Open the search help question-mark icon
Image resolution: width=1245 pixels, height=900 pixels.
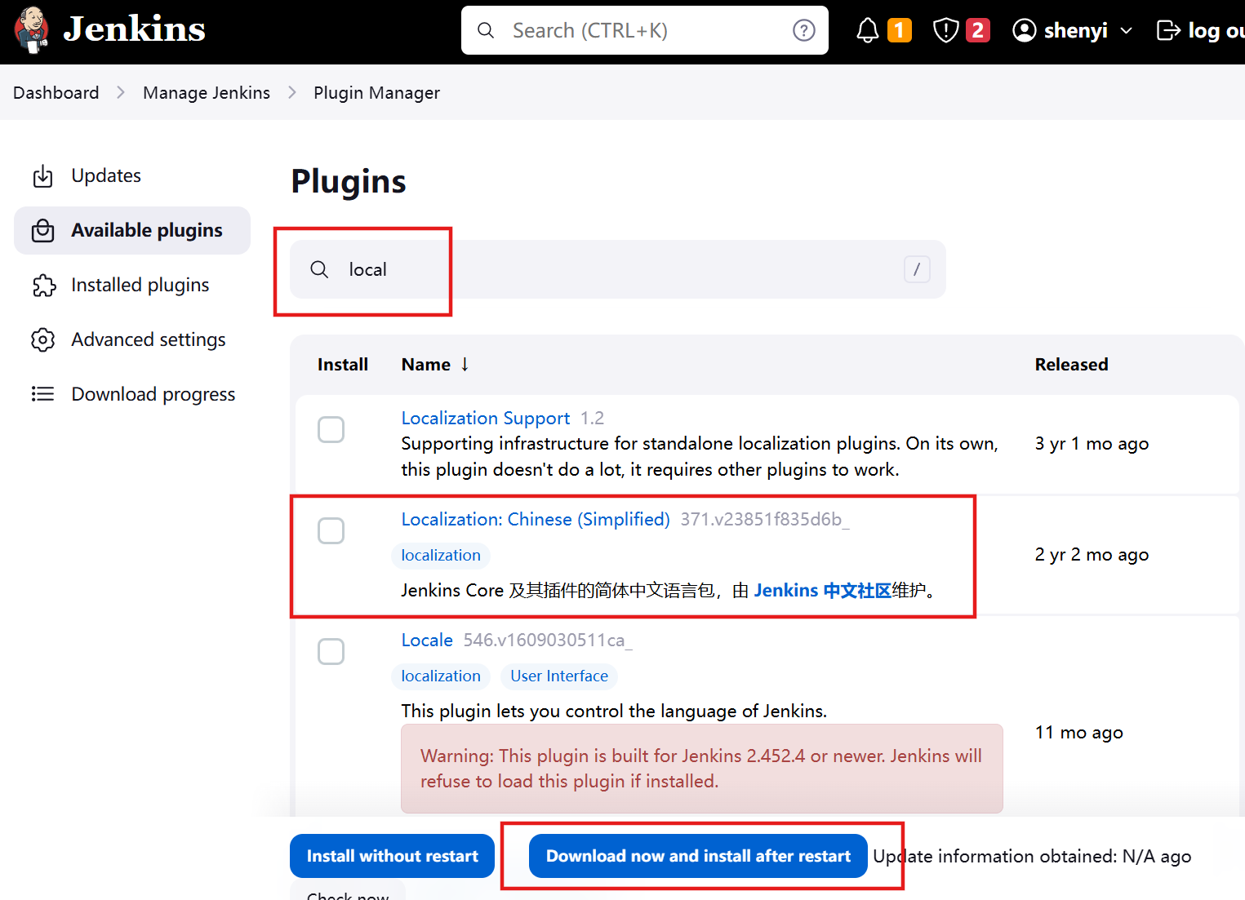point(804,30)
